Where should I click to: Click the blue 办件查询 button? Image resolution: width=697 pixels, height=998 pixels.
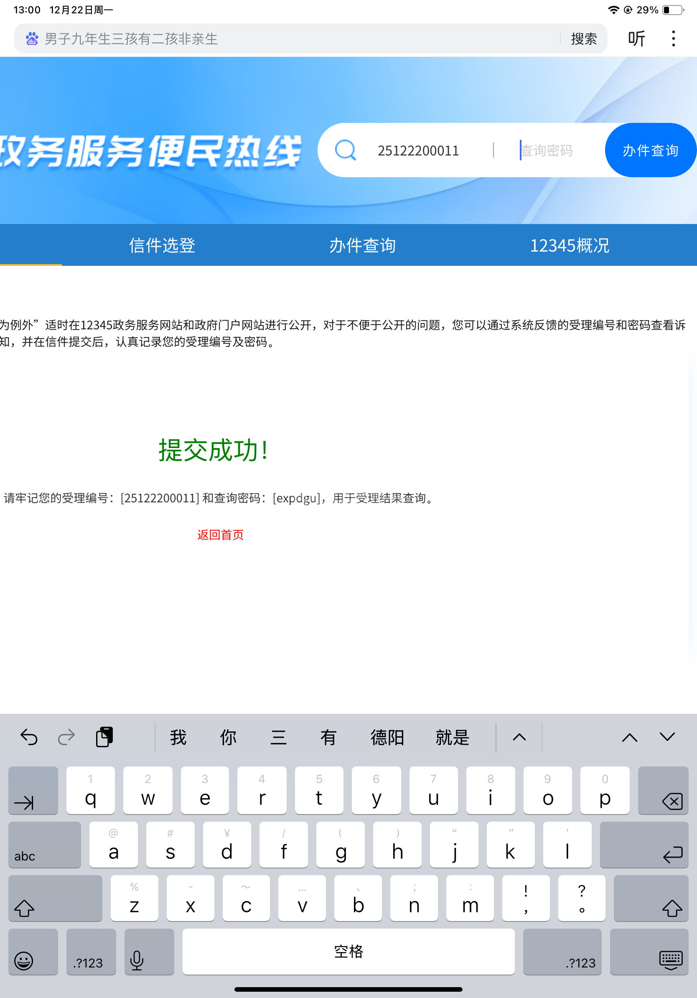point(650,150)
